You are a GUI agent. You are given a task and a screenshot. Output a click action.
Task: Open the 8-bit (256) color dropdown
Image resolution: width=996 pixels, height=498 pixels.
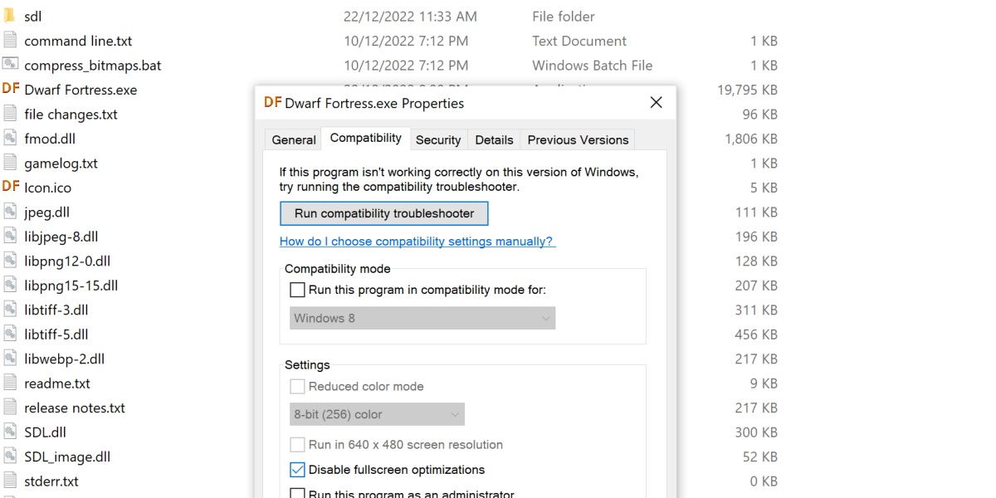377,414
